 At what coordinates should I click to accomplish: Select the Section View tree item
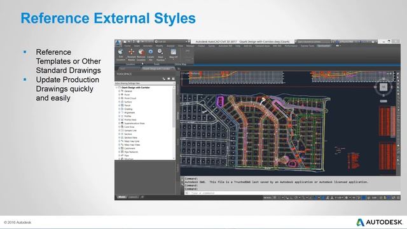tap(130, 137)
